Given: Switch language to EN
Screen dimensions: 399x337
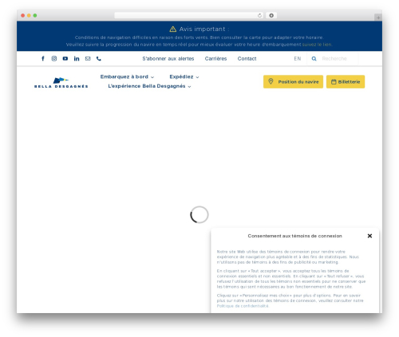Looking at the screenshot, I should click(298, 59).
